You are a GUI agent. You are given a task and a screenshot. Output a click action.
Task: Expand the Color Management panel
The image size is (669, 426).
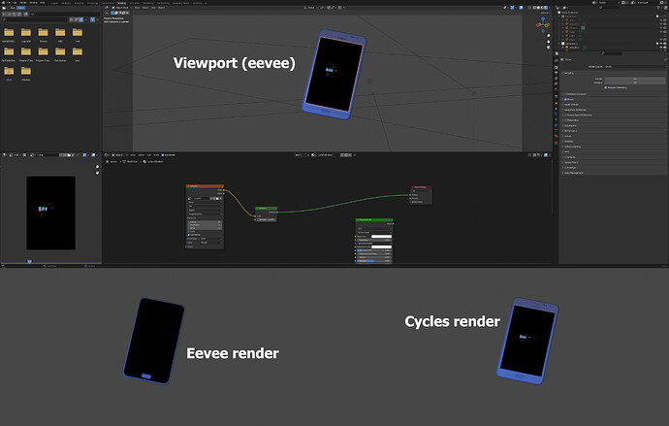point(573,173)
